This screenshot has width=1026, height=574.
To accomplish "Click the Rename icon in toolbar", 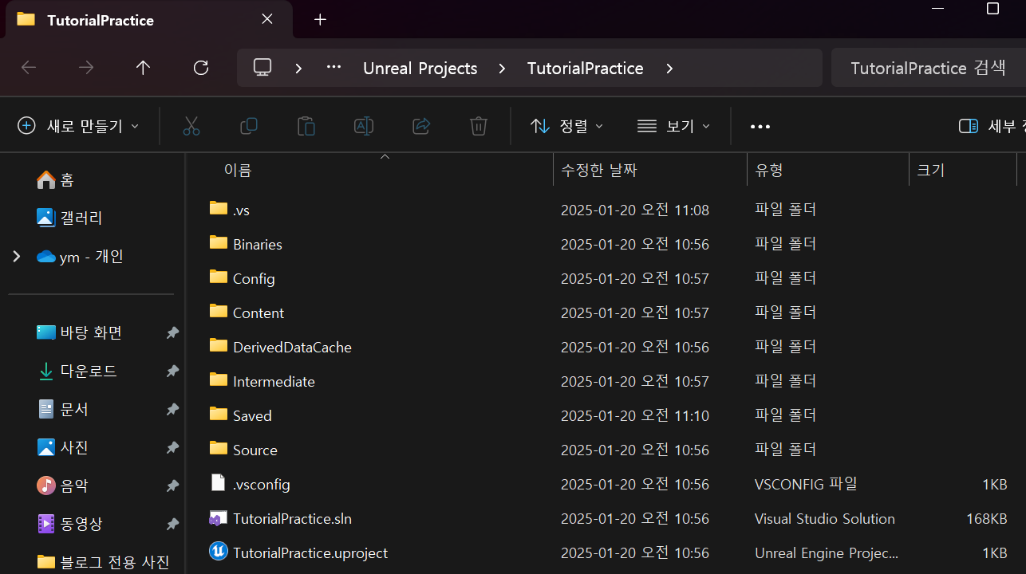I will click(x=364, y=126).
